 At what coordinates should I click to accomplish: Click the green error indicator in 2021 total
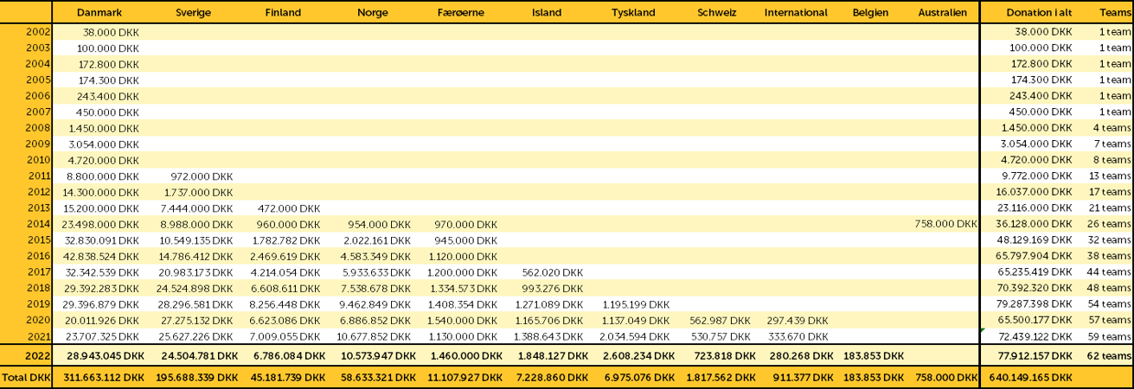[983, 330]
